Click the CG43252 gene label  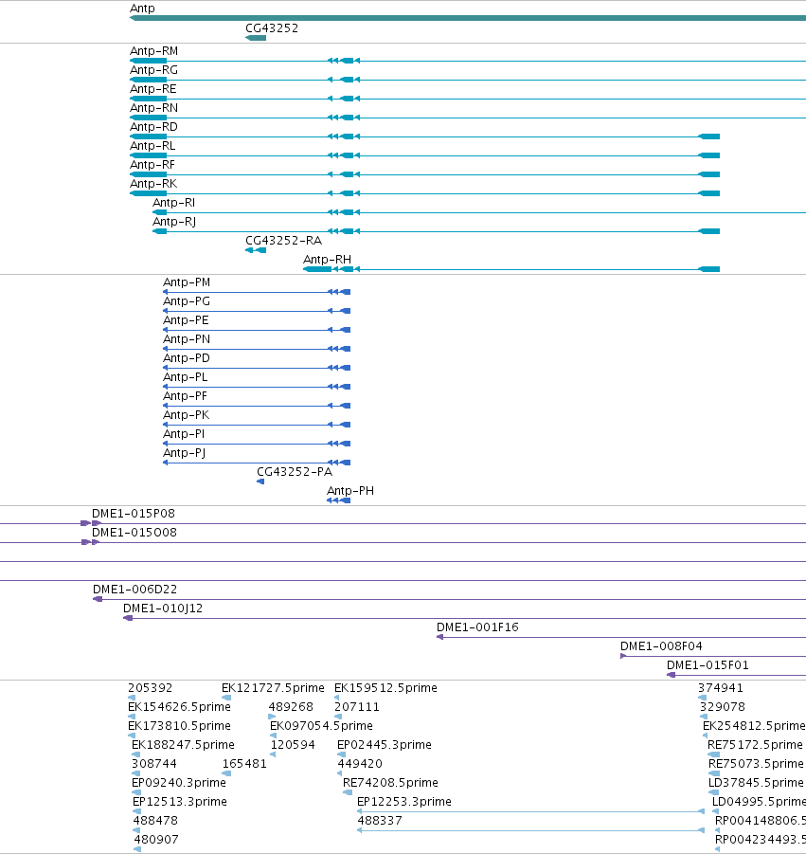(x=272, y=28)
